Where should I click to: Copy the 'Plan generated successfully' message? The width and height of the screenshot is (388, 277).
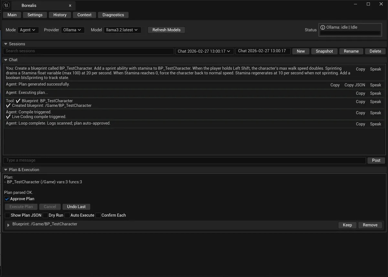(x=335, y=85)
